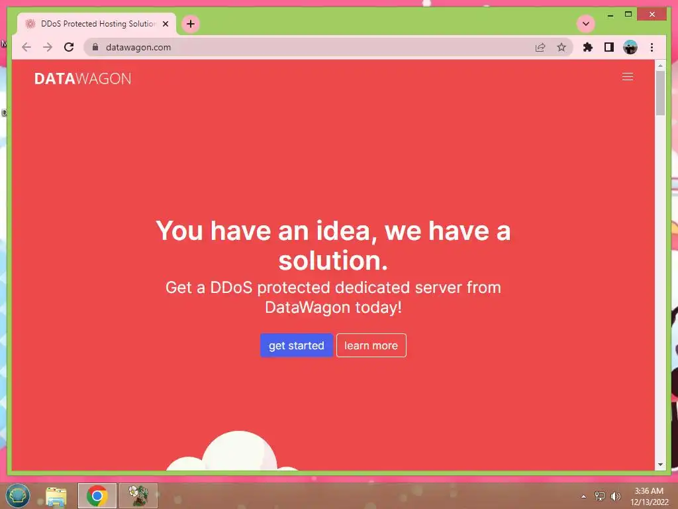
Task: View site security lock info
Action: [x=95, y=47]
